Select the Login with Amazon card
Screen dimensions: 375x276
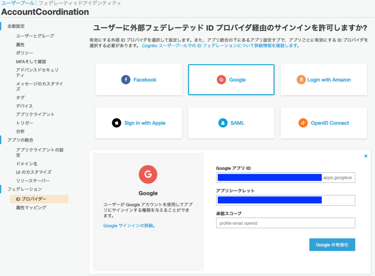[323, 79]
